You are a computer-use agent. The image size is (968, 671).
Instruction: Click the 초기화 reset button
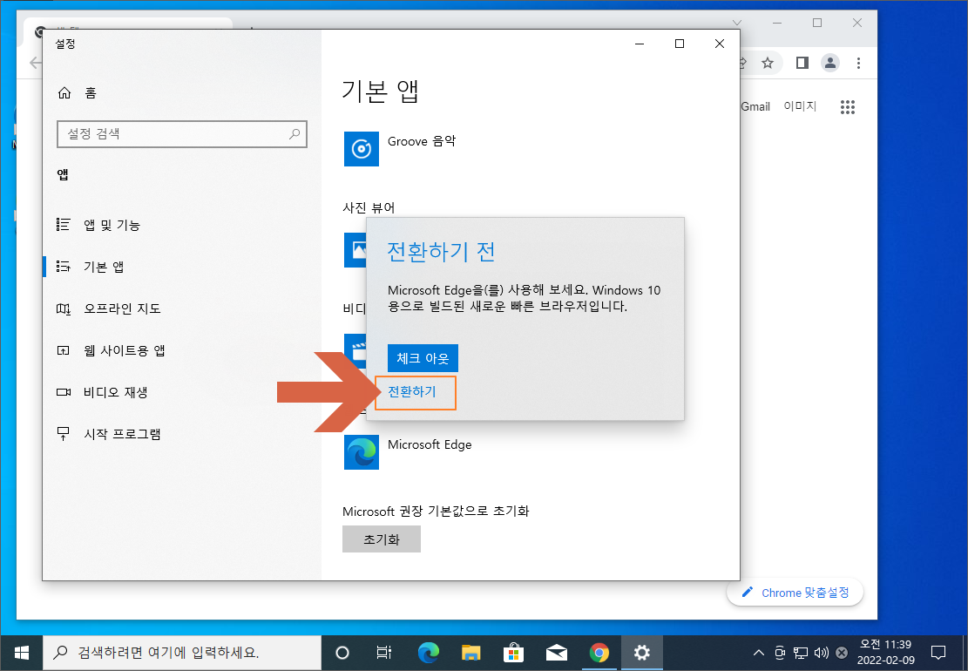coord(382,539)
